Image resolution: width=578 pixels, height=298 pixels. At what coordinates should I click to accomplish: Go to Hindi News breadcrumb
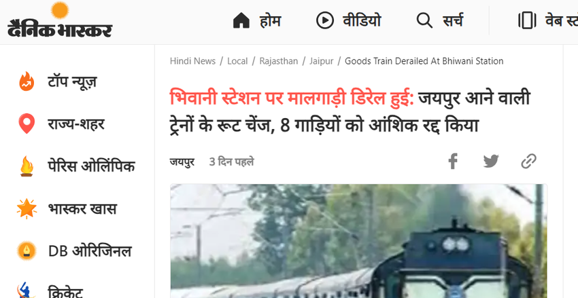click(193, 61)
